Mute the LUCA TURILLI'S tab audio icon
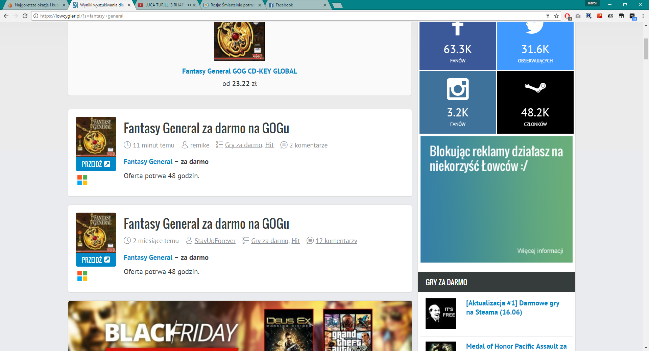The height and width of the screenshot is (351, 649). tap(189, 5)
